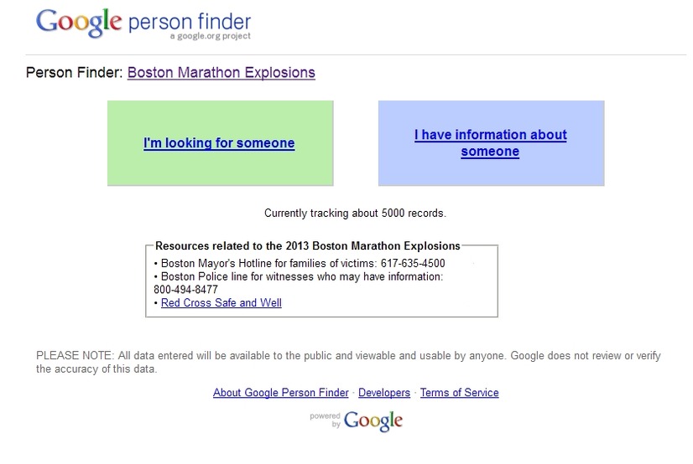Go to the Developers link

(384, 393)
